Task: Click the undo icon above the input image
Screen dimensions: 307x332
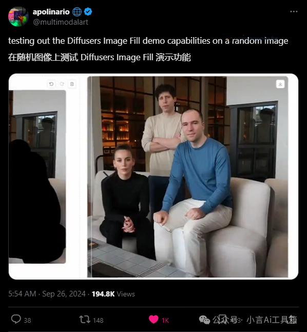Action: (51, 84)
